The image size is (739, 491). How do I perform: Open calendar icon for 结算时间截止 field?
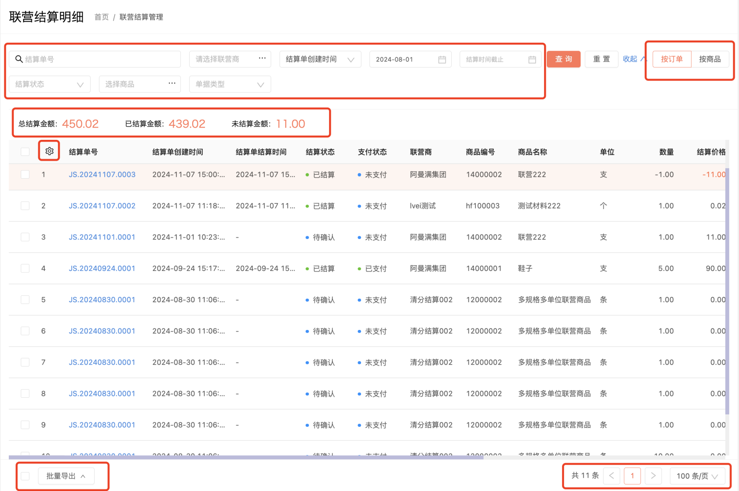pyautogui.click(x=532, y=59)
